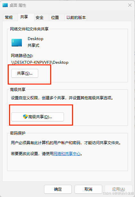Click the Desktop folder name text
Image resolution: width=135 pixels, height=197 pixels.
tap(36, 39)
